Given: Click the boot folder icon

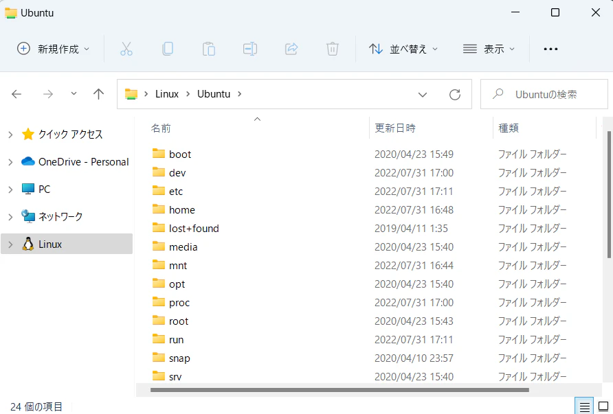Looking at the screenshot, I should [158, 154].
